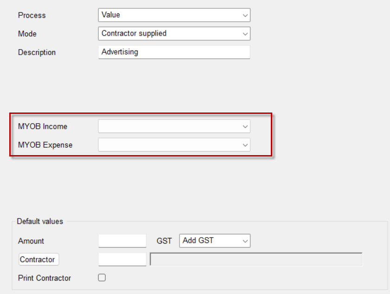Image resolution: width=390 pixels, height=294 pixels.
Task: Expand the MYOB Income dropdown
Action: (x=174, y=126)
